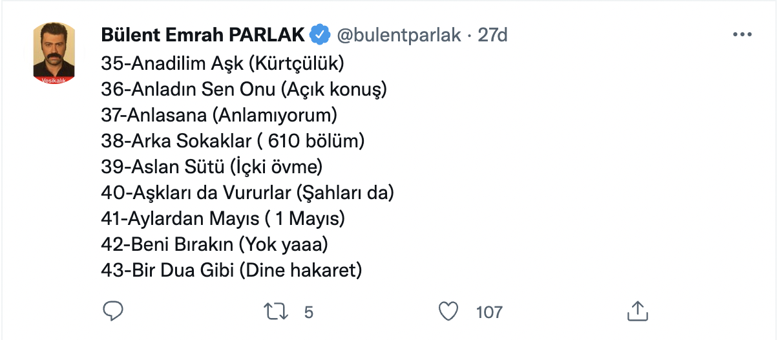This screenshot has width=778, height=340.
Task: Click the "41-Aylardan Mayıs (1 Mayıs)" line
Action: tap(223, 218)
